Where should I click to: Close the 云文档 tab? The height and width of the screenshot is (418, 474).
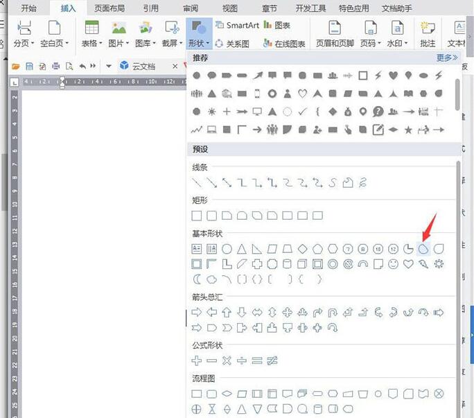(175, 66)
